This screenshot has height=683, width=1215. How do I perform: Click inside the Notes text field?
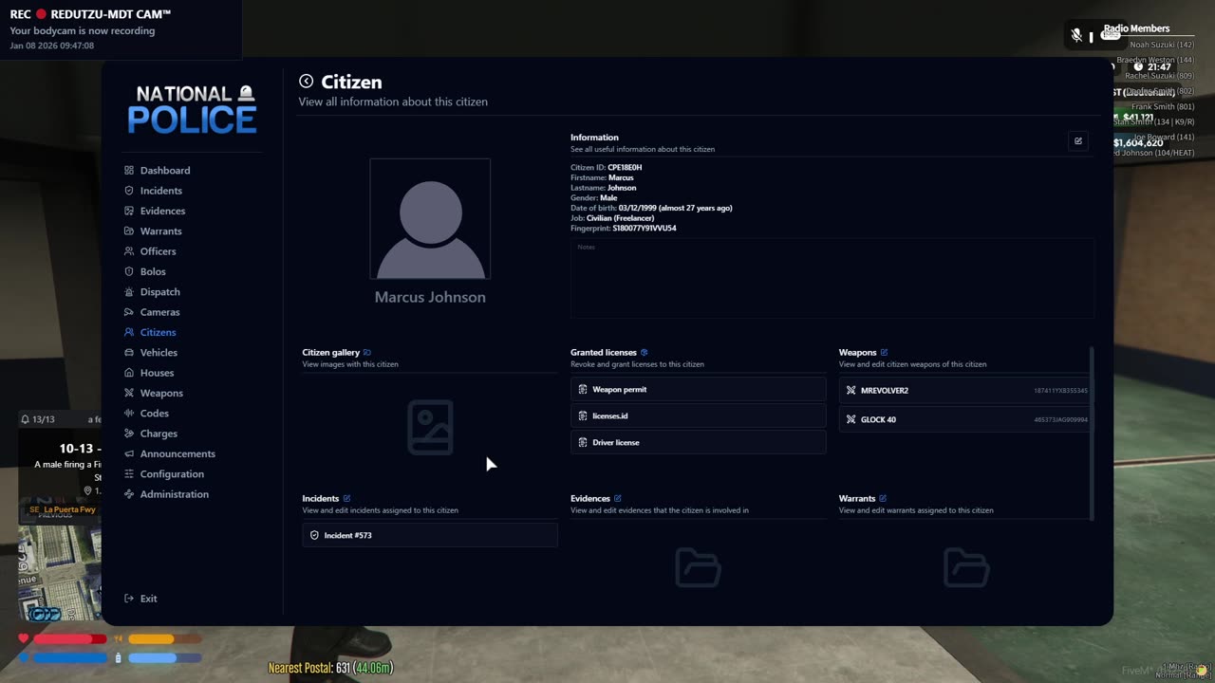pyautogui.click(x=832, y=278)
